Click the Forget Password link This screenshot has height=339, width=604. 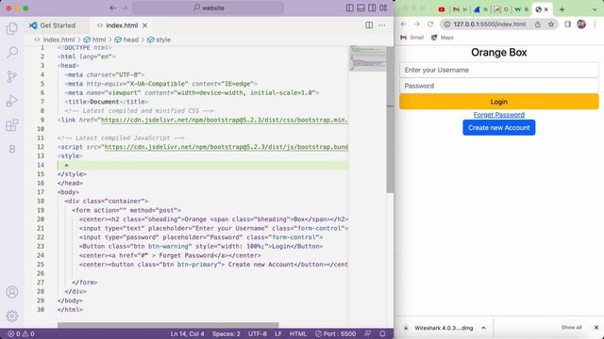(x=499, y=115)
